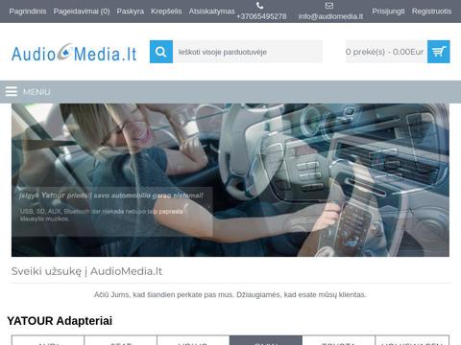Click the blue shopping cart icon
The image size is (461, 345).
(439, 52)
